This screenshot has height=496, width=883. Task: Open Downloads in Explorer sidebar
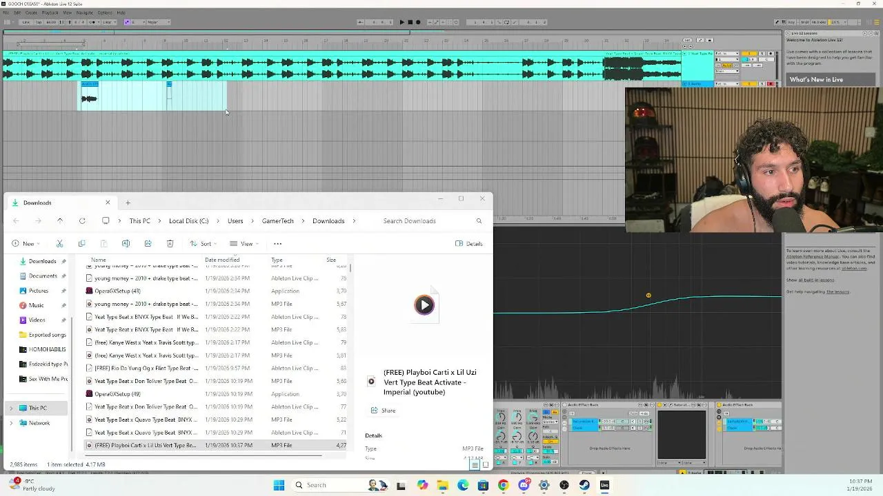pyautogui.click(x=42, y=261)
